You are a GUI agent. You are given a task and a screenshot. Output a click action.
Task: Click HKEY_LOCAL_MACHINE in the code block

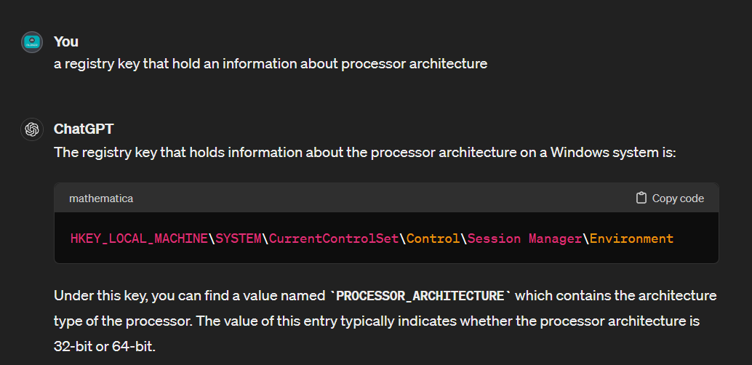pyautogui.click(x=139, y=238)
